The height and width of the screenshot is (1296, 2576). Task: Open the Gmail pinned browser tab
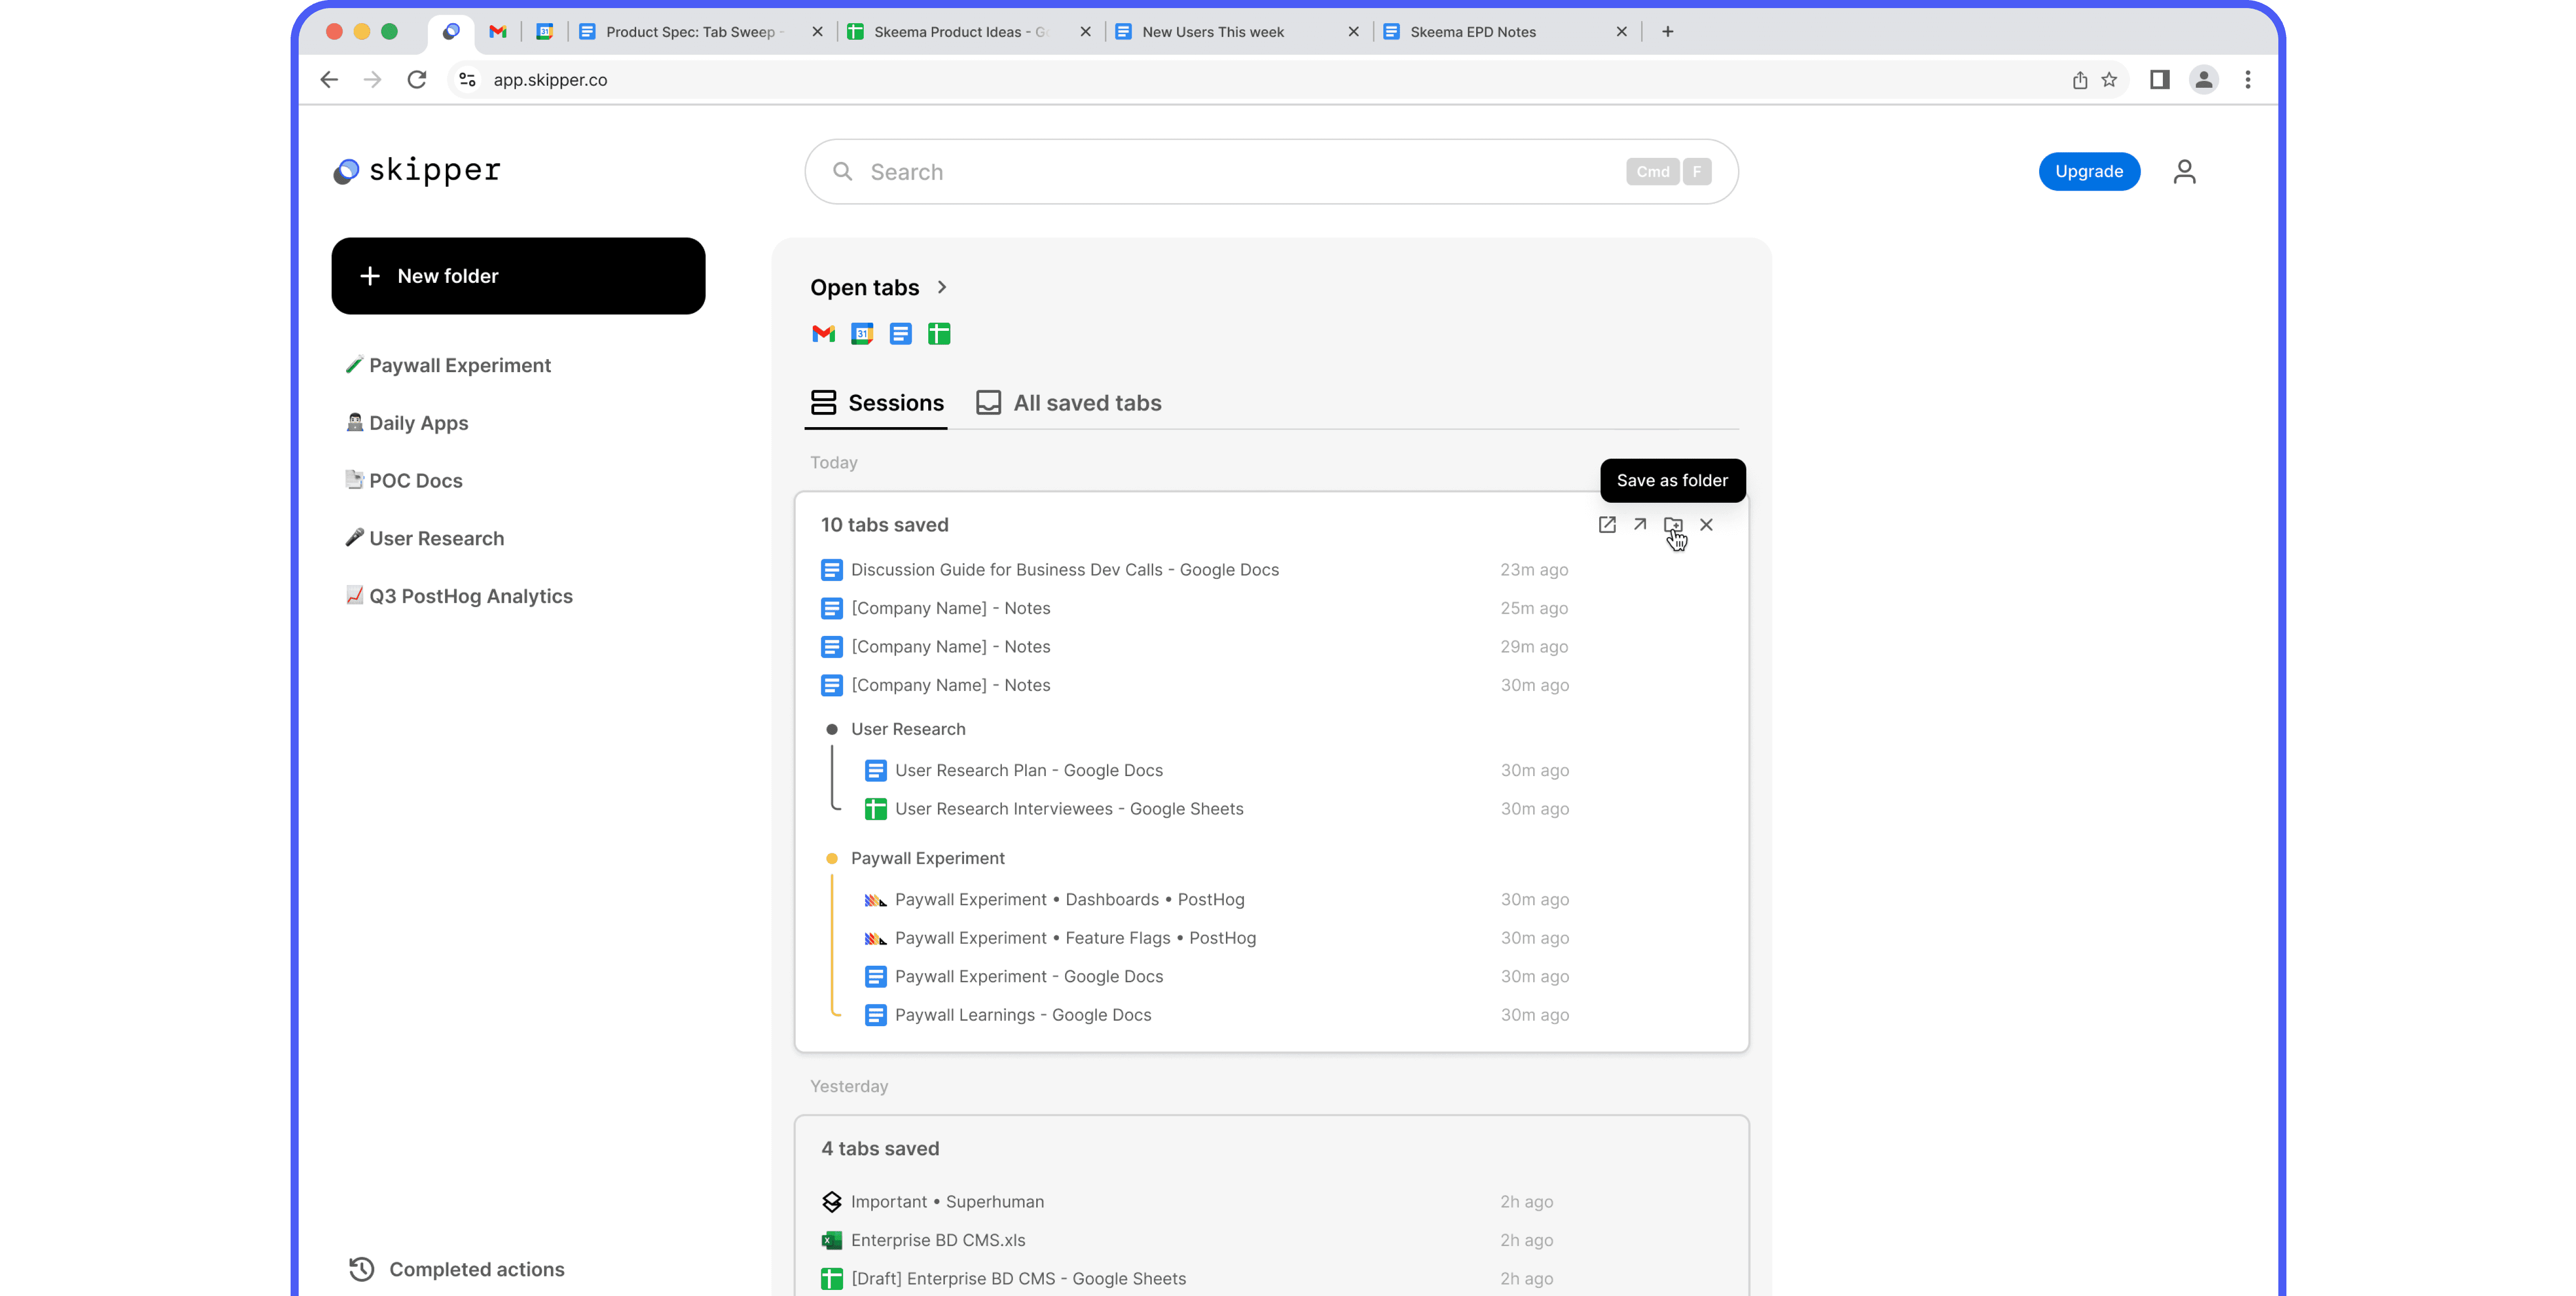tap(497, 32)
